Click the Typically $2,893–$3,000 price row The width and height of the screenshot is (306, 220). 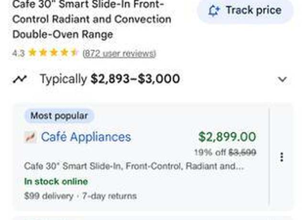pyautogui.click(x=150, y=79)
